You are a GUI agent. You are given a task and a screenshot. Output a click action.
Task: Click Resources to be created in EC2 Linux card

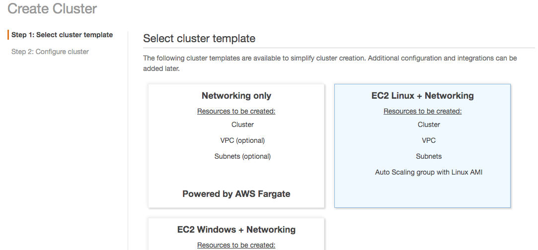point(423,111)
